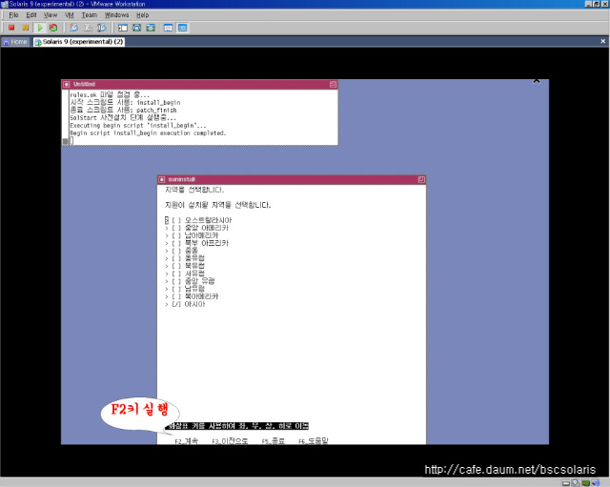This screenshot has height=487, width=610.
Task: Click the Take Snapshot toolbar icon
Action: tap(73, 28)
